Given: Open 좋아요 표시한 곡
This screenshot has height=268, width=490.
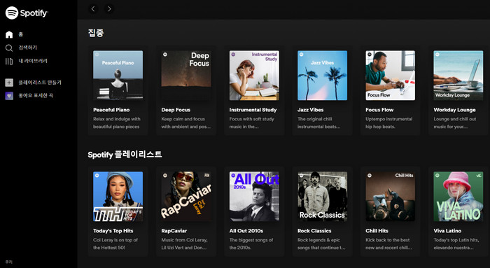Looking at the screenshot, I should [x=36, y=96].
